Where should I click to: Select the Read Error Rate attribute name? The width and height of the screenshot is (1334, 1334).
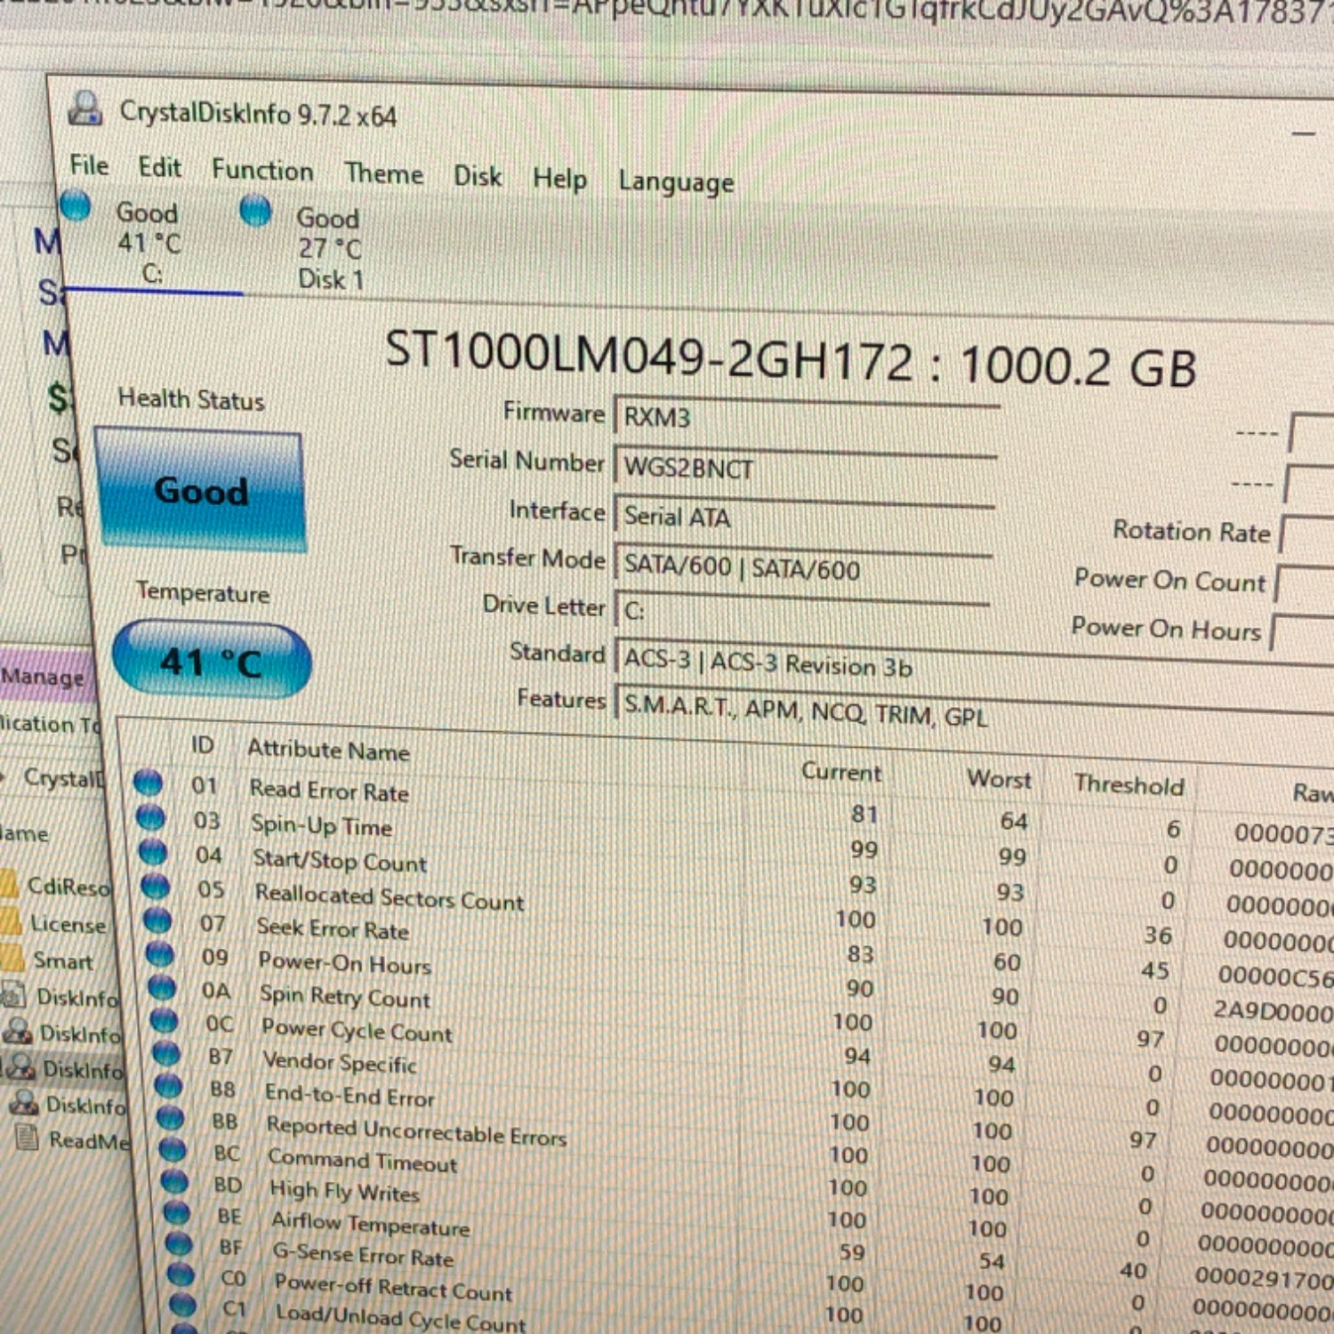coord(329,790)
